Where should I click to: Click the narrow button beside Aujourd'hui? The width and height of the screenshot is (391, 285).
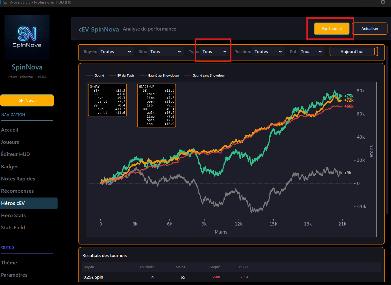[377, 51]
